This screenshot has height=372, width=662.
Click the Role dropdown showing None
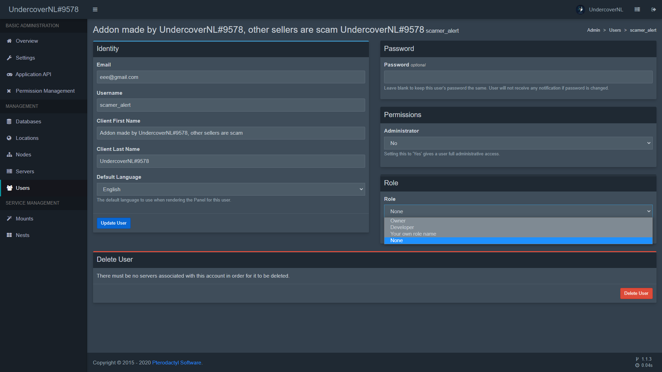pos(518,211)
